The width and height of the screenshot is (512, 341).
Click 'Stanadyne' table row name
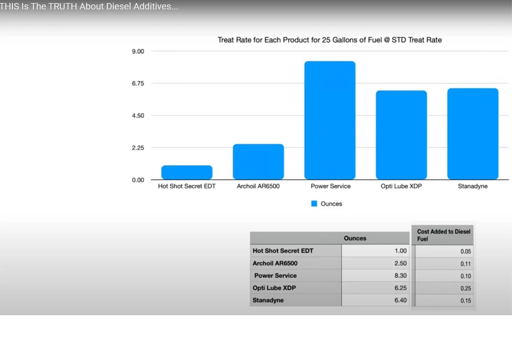pyautogui.click(x=268, y=300)
